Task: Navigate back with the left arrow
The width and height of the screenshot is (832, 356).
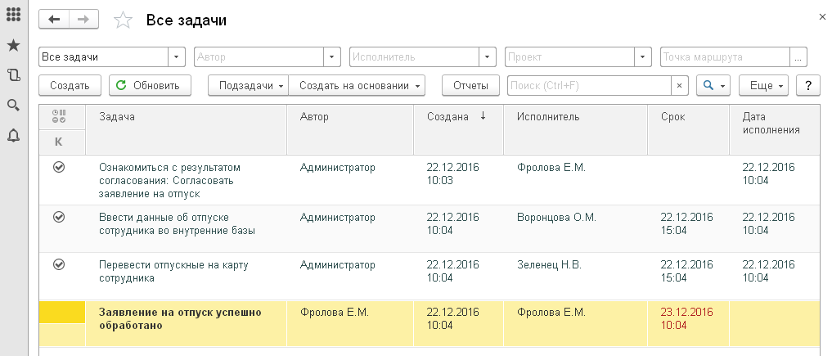Action: (x=54, y=20)
